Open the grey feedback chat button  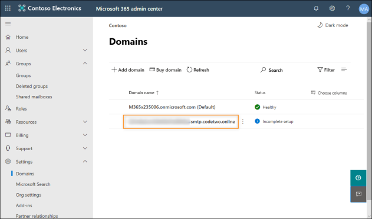click(358, 194)
